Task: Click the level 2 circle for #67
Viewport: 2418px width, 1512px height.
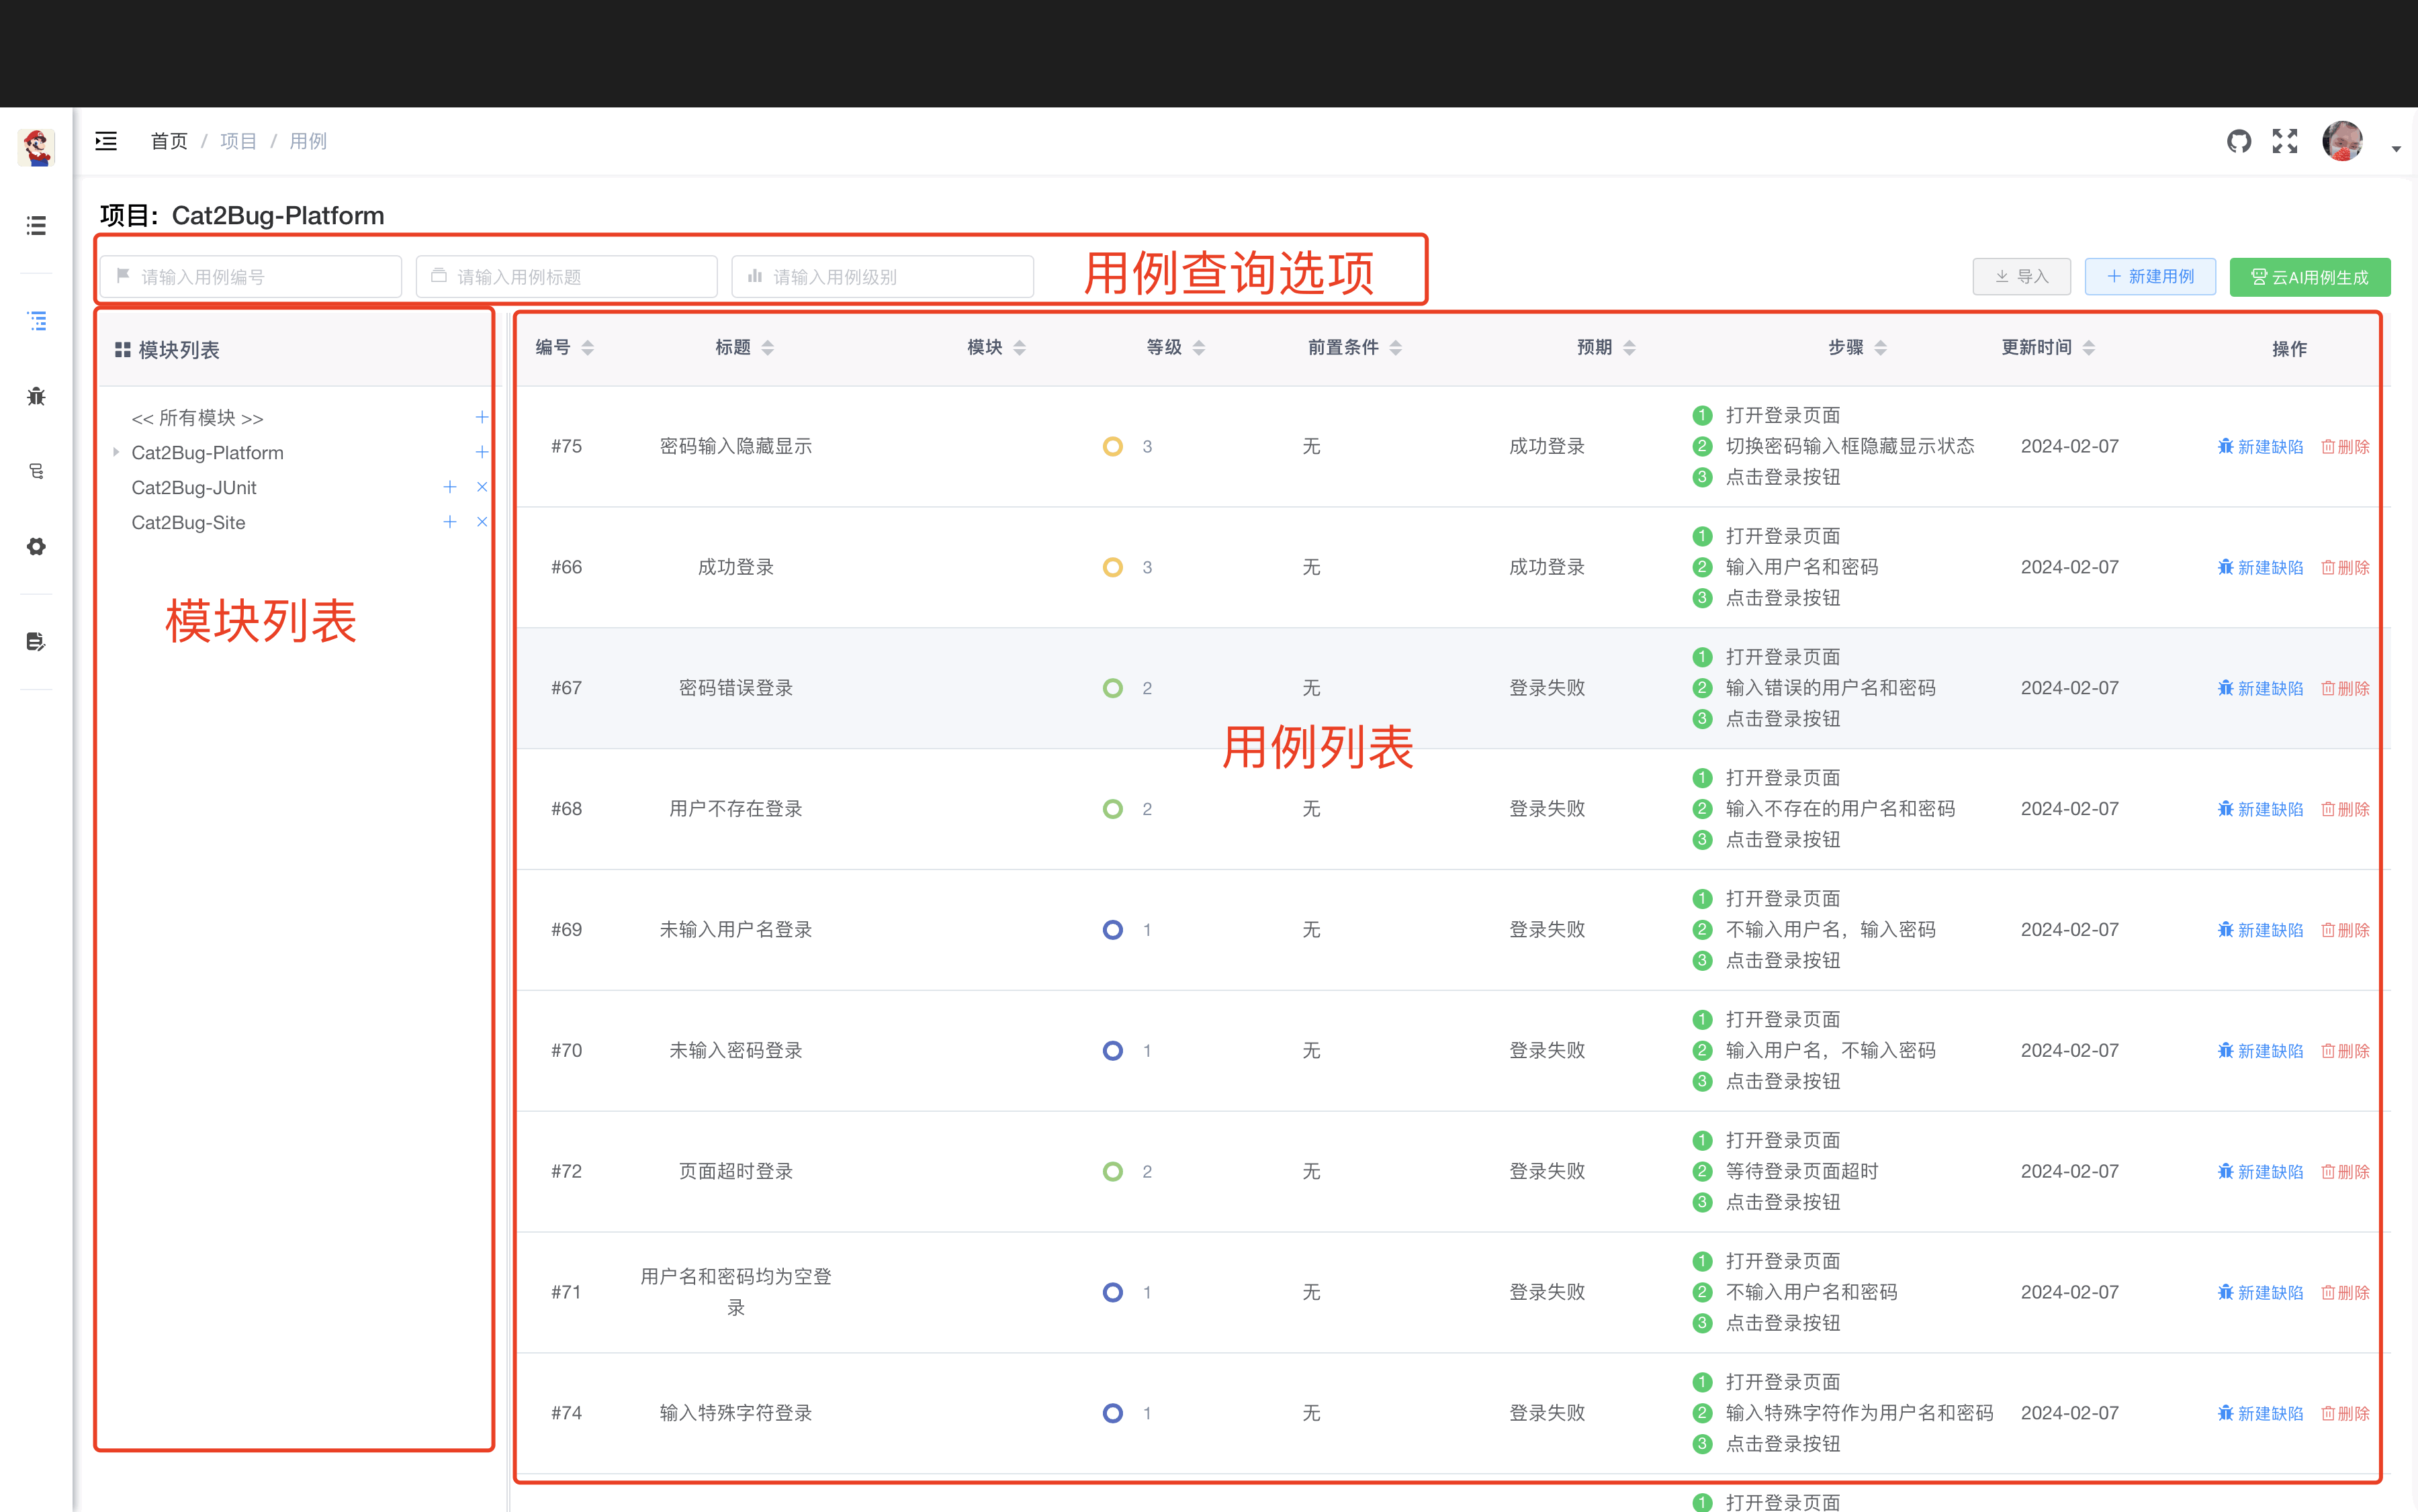Action: [x=1112, y=688]
